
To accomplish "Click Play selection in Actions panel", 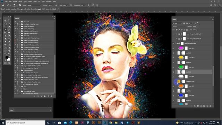I will point(41,96).
